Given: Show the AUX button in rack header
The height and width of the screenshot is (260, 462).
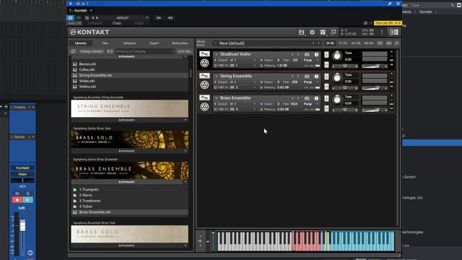Looking at the screenshot, I should tap(389, 43).
